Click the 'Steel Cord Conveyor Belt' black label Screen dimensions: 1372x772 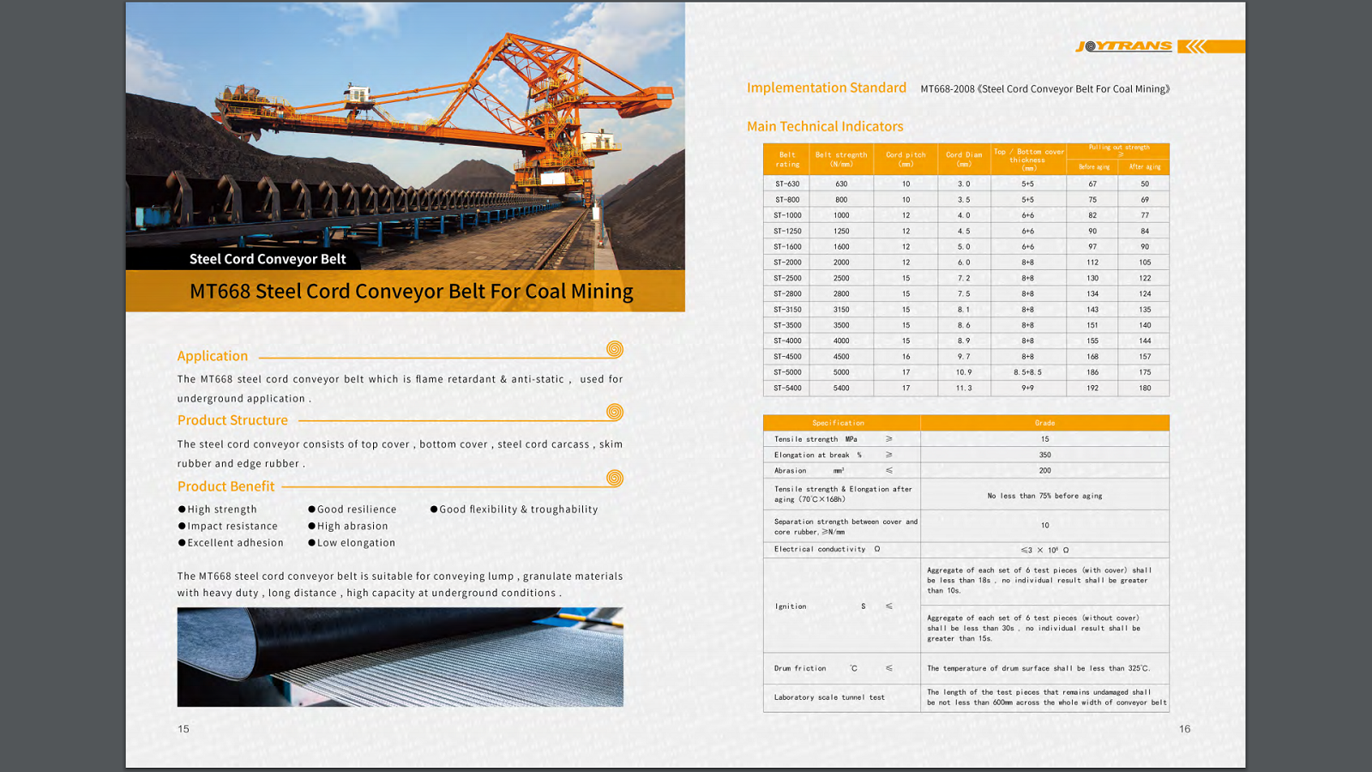(x=268, y=259)
